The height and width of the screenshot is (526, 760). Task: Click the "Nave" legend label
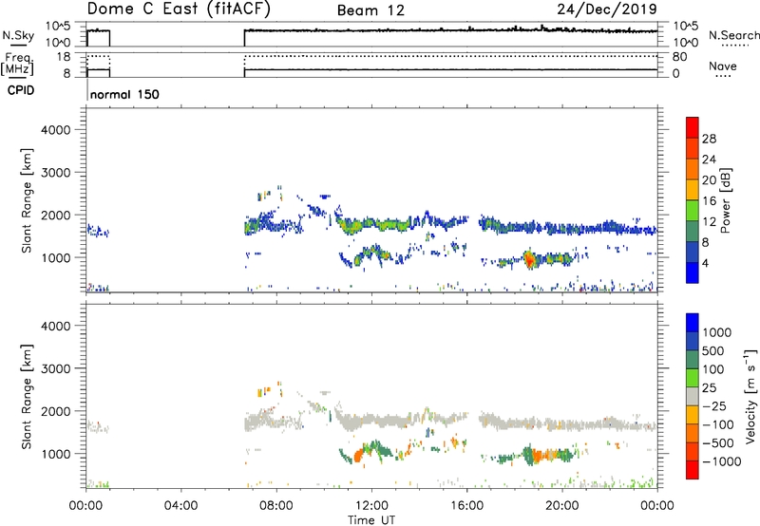[x=722, y=66]
